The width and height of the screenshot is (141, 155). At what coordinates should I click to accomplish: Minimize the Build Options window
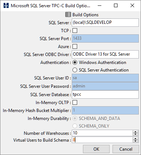[100, 5]
